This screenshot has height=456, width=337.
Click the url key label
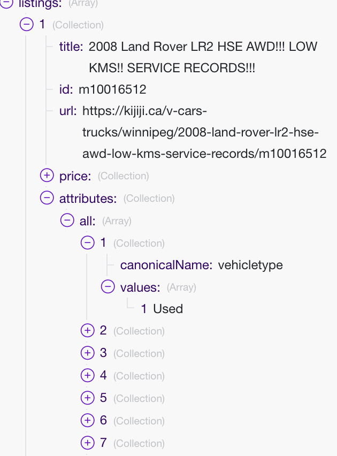pyautogui.click(x=68, y=111)
